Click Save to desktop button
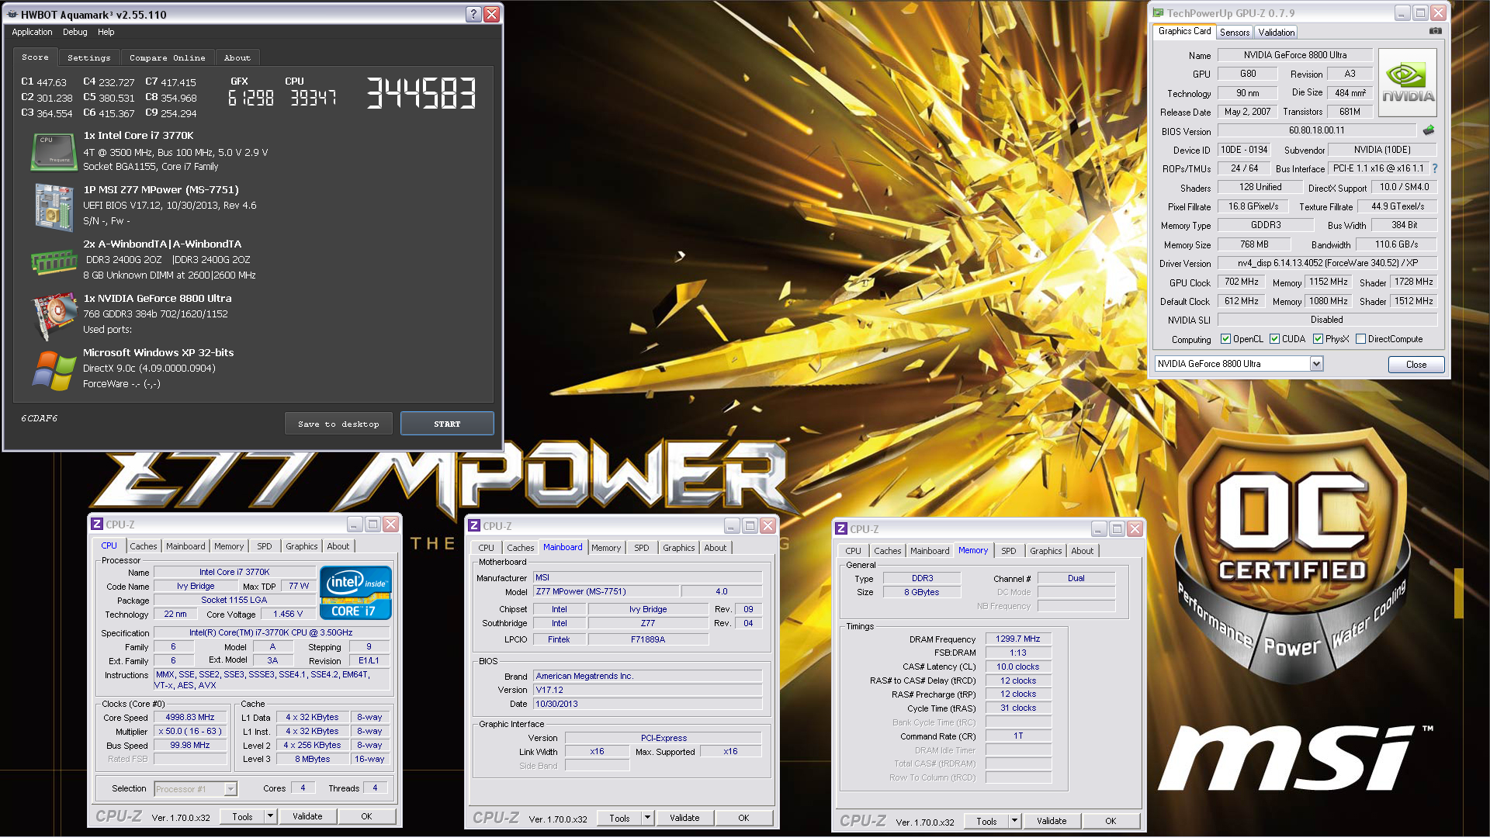 coord(338,424)
